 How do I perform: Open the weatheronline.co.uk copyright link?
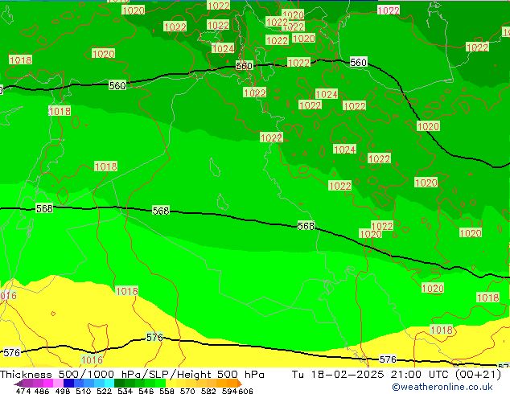[x=442, y=387]
